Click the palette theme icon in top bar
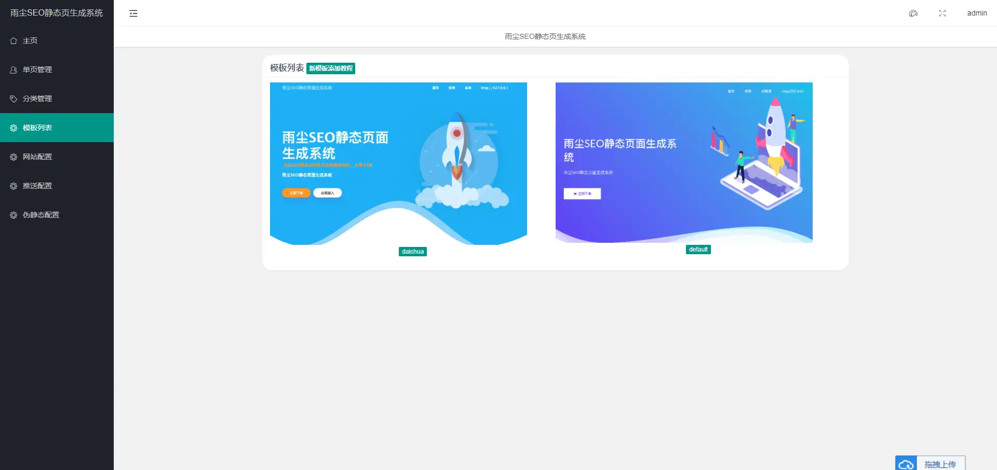 point(913,13)
